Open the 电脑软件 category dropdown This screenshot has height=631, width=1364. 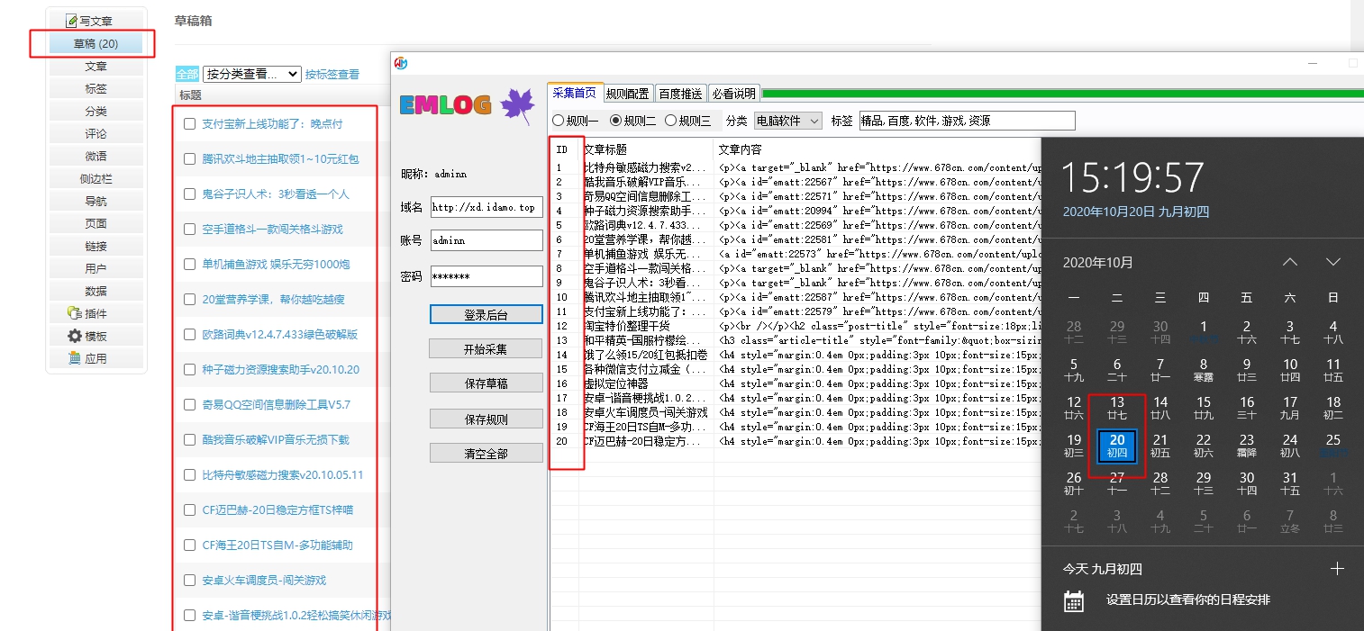(790, 122)
